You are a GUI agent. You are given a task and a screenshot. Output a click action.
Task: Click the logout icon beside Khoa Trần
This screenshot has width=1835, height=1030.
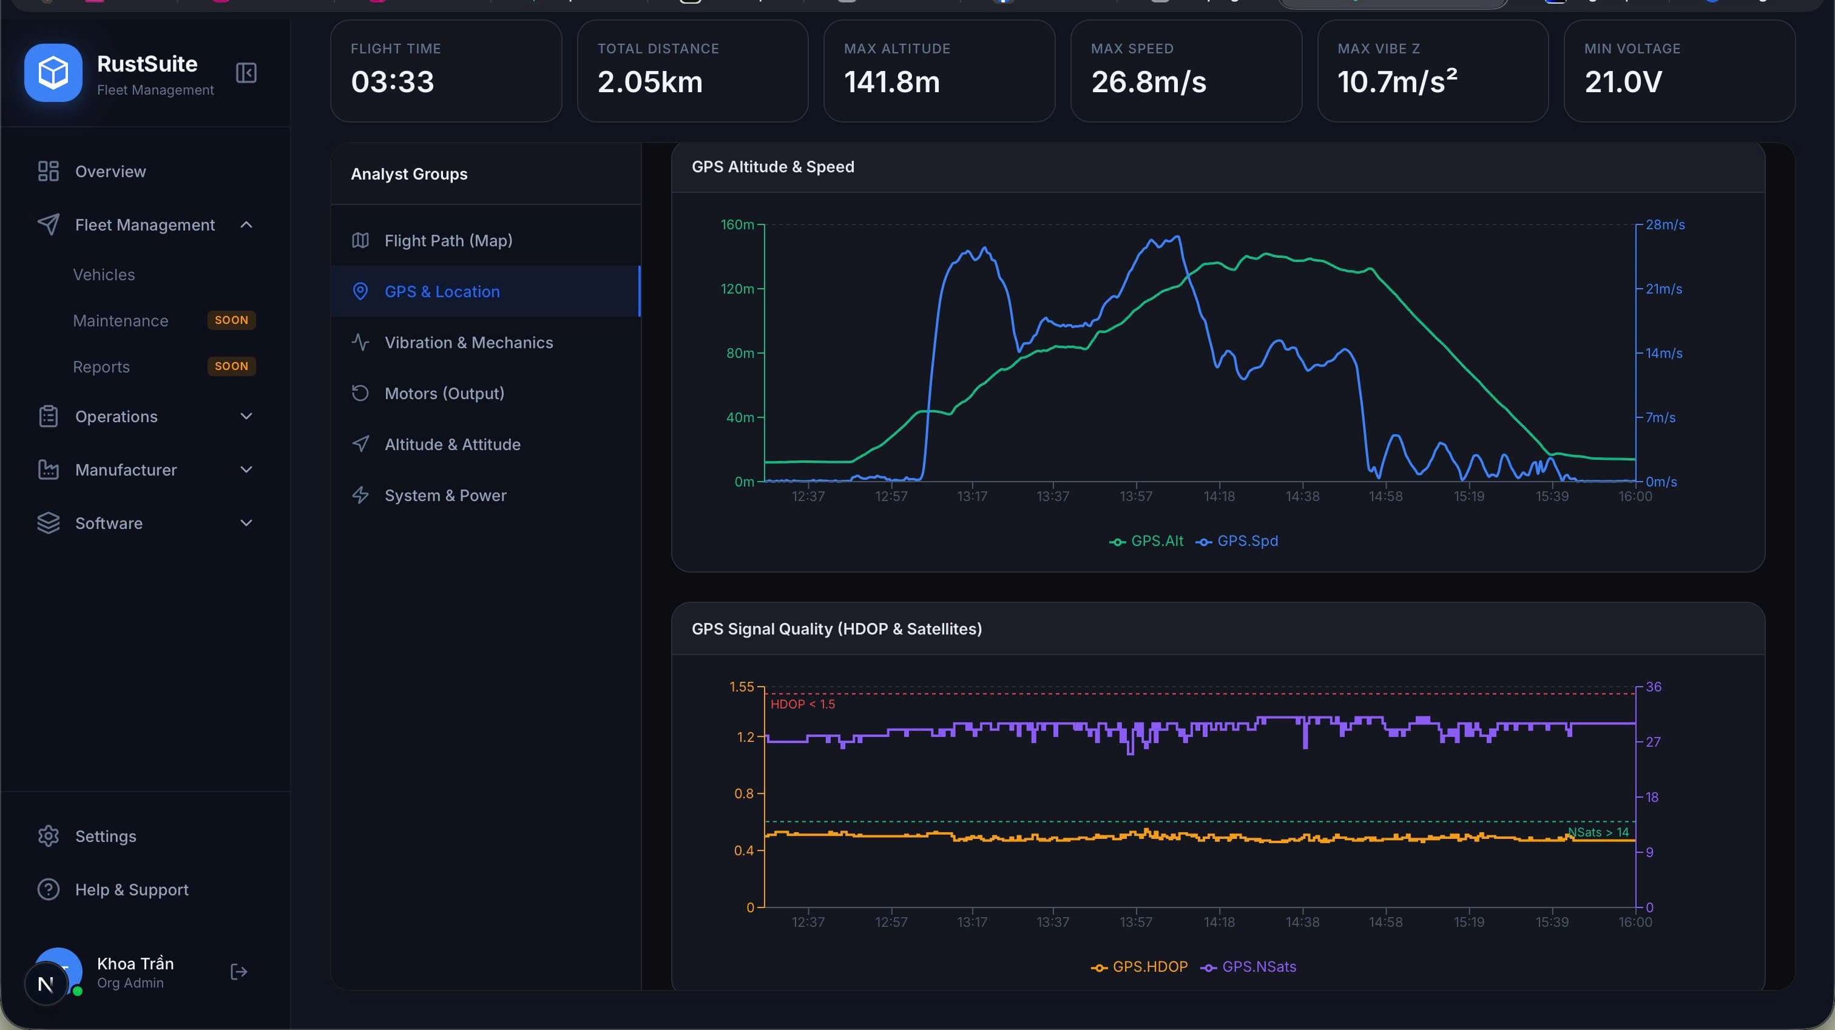238,972
